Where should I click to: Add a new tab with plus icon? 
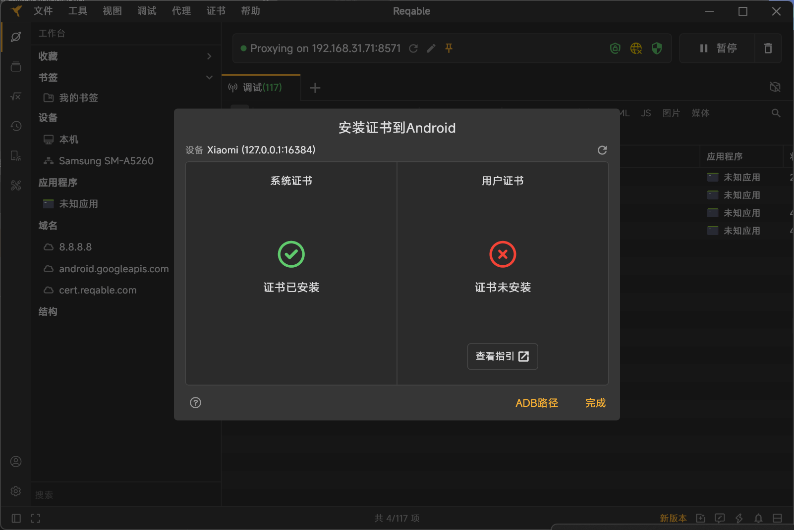[315, 88]
